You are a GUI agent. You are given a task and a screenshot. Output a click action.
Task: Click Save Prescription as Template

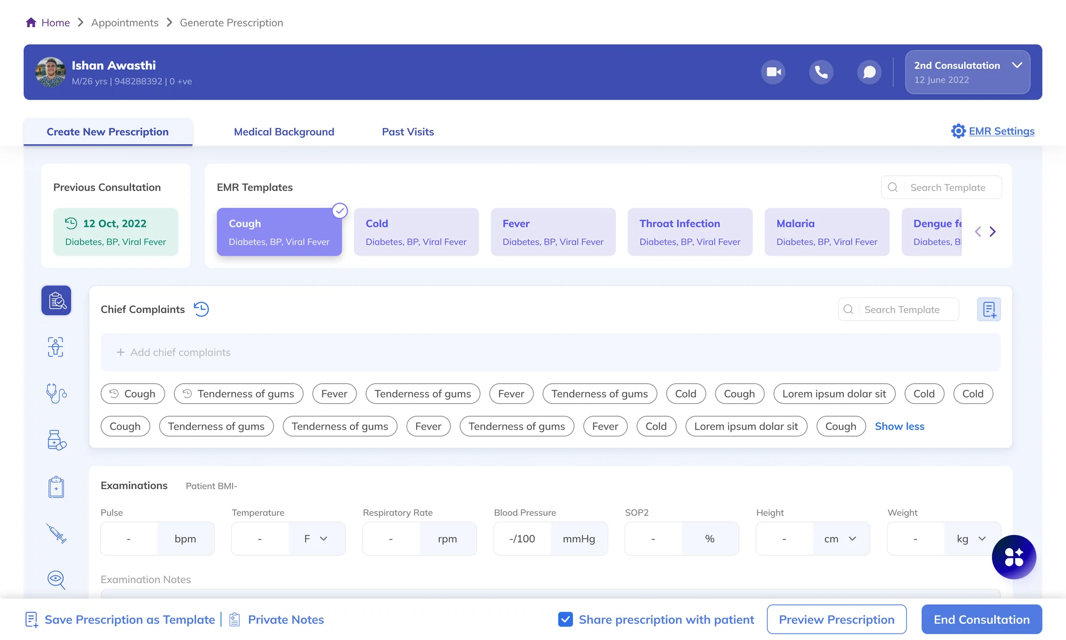pos(120,620)
